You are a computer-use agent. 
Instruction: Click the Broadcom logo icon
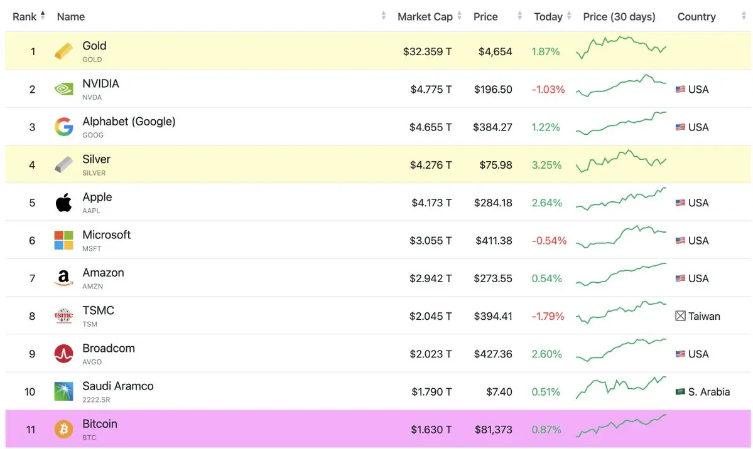(x=63, y=354)
